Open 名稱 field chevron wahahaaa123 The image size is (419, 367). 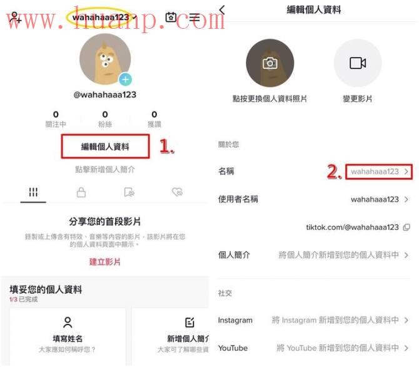(x=378, y=172)
